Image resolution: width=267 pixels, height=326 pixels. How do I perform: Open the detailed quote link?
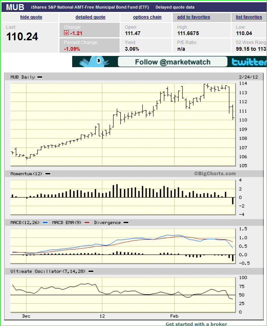coord(90,17)
